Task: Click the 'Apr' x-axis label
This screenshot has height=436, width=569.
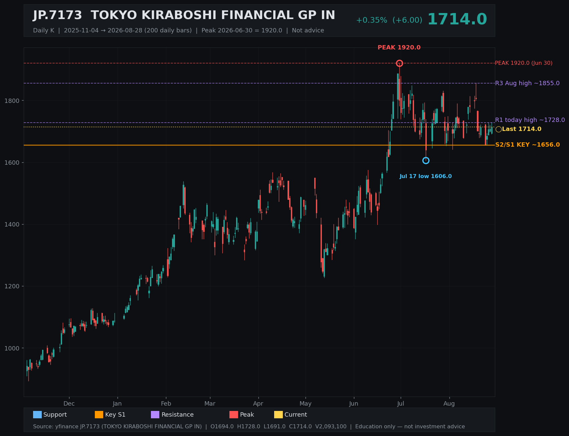Action: pyautogui.click(x=258, y=404)
